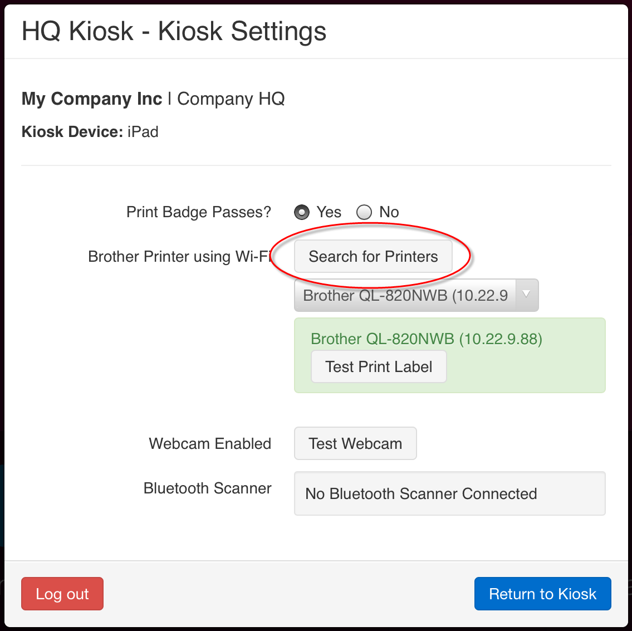Viewport: 632px width, 631px height.
Task: Click the Webcam Enabled label
Action: point(210,443)
